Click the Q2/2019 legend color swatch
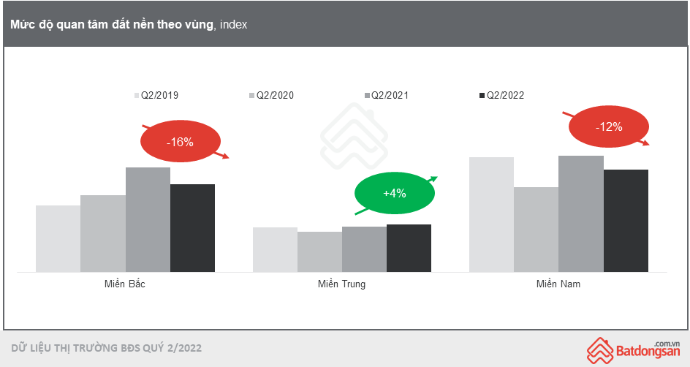The height and width of the screenshot is (367, 690). pyautogui.click(x=137, y=95)
